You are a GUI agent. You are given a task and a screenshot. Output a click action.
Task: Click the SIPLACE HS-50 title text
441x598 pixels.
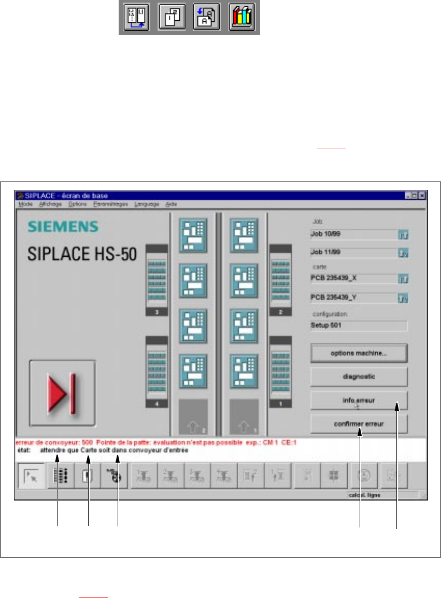[82, 254]
